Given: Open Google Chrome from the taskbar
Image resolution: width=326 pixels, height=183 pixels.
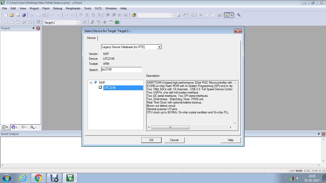Looking at the screenshot, I should click(x=38, y=178).
